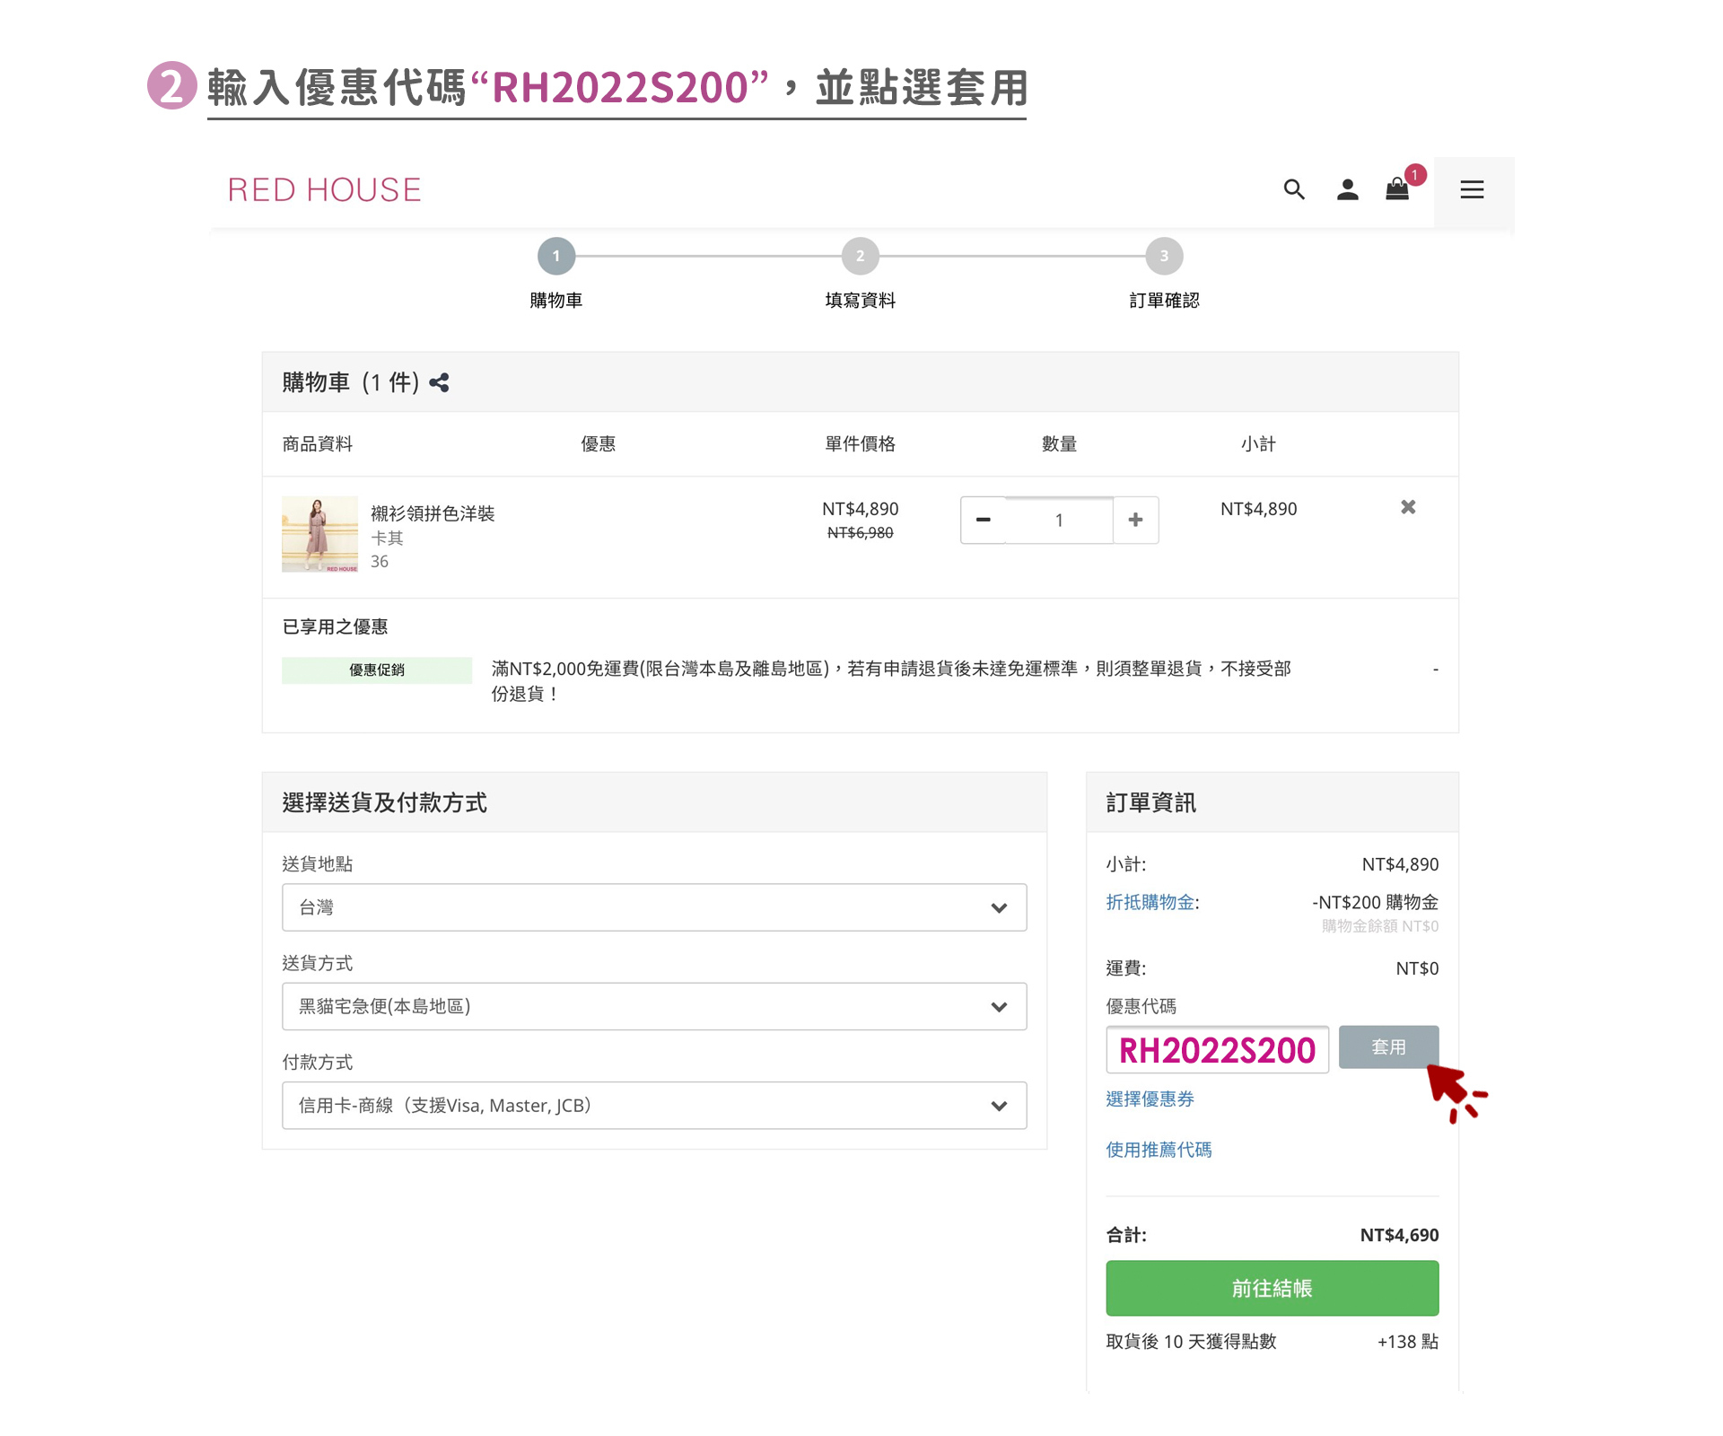The height and width of the screenshot is (1436, 1723).
Task: Decrease quantity with minus button
Action: point(984,520)
